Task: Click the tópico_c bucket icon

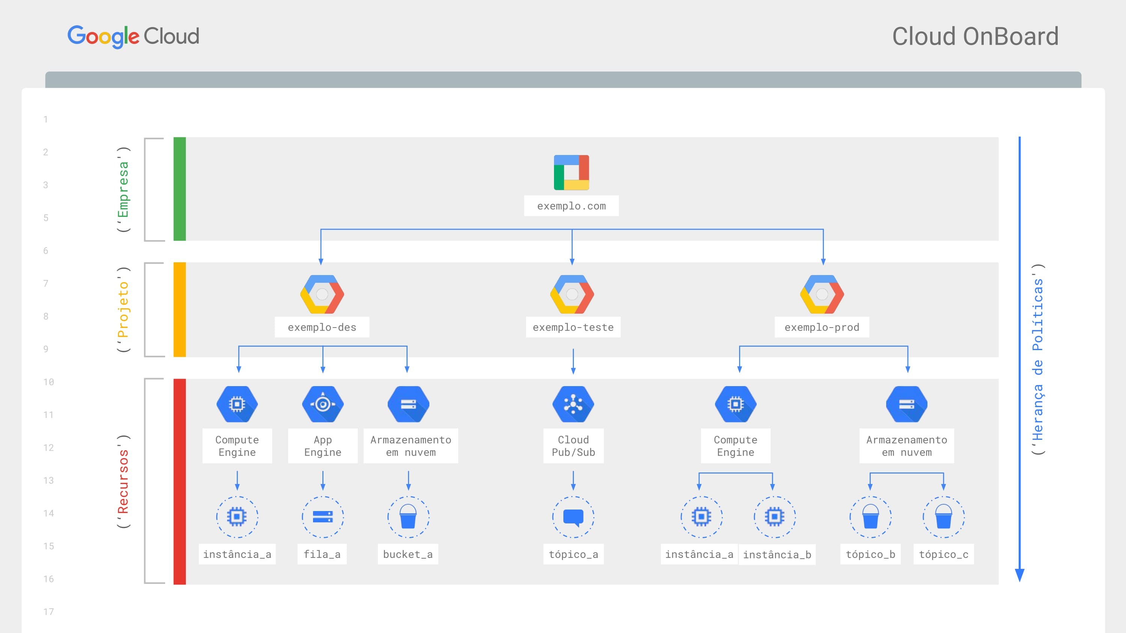Action: coord(943,517)
